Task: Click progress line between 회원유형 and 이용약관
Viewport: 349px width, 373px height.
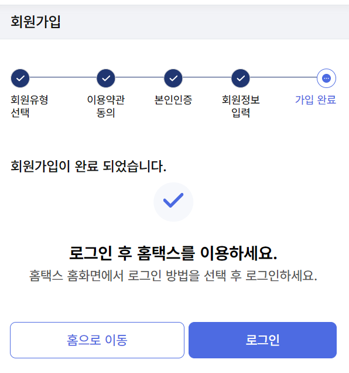Action: click(x=63, y=77)
